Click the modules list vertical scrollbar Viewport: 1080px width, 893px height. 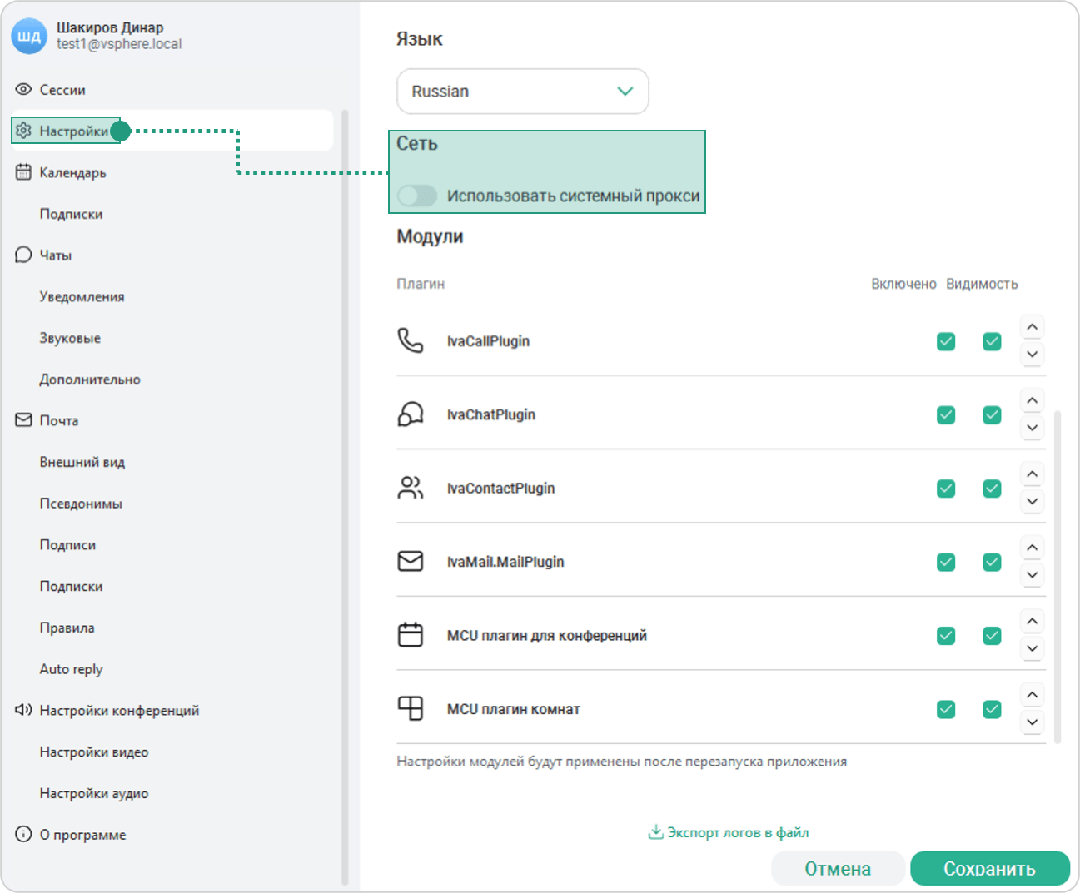click(x=1058, y=576)
